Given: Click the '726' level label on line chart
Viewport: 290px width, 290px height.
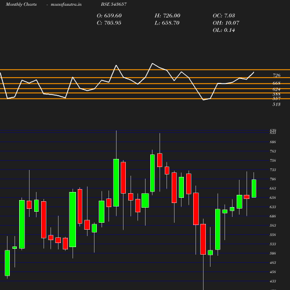Looking at the screenshot, I should 277,75.
